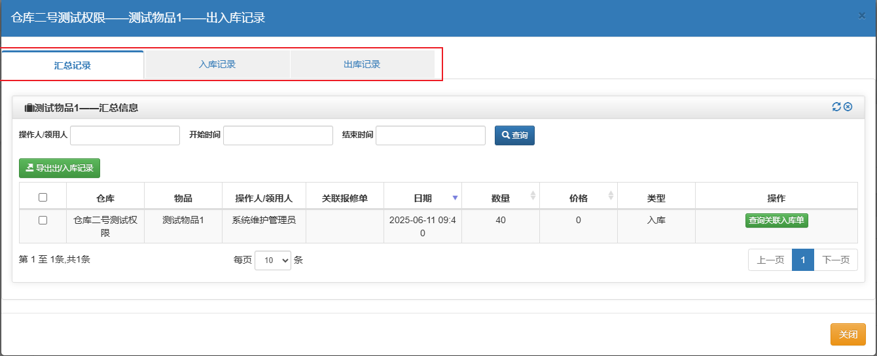Image resolution: width=877 pixels, height=356 pixels.
Task: Switch to the 入库记录 tab
Action: 217,64
